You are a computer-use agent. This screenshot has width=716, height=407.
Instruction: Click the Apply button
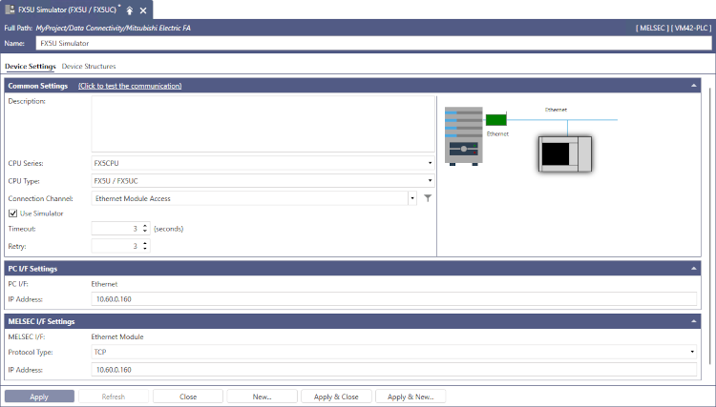click(x=39, y=397)
